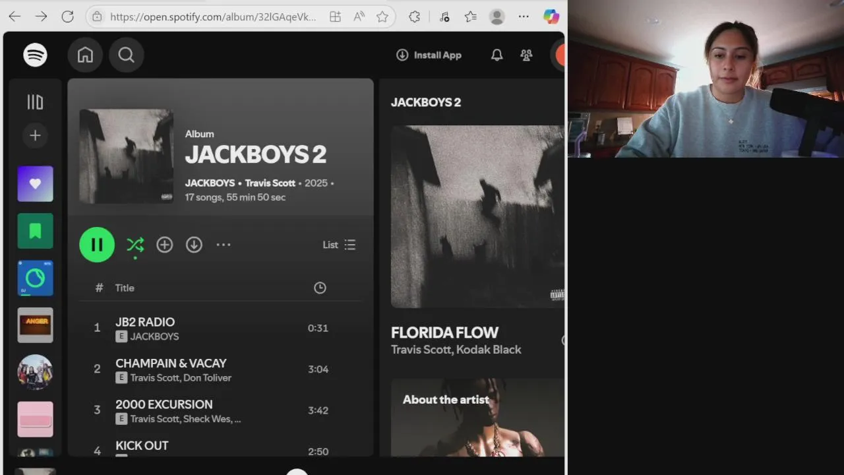Image resolution: width=844 pixels, height=475 pixels.
Task: Open Friend Activity icon
Action: (526, 55)
